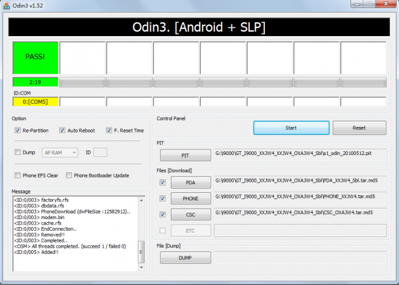Click the PIT file path field
The width and height of the screenshot is (399, 285).
(300, 155)
